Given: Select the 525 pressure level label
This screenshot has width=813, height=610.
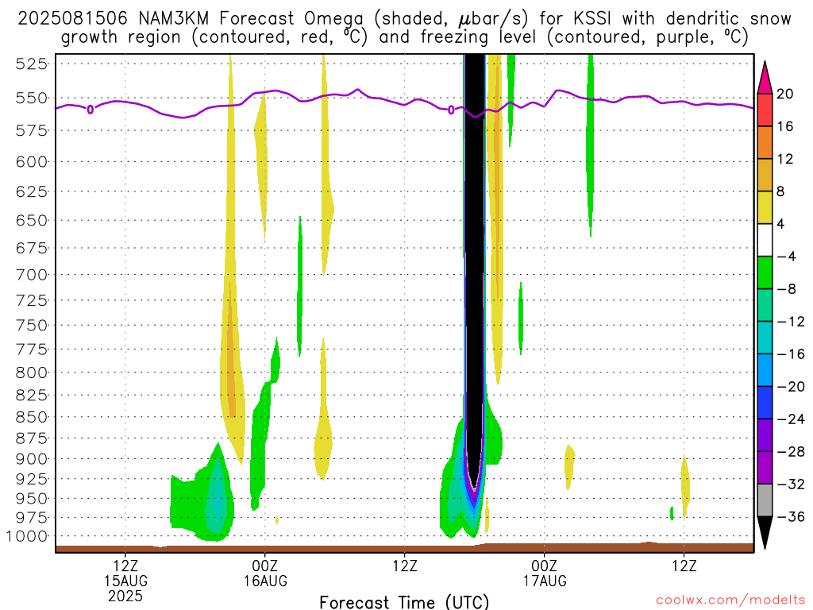Looking at the screenshot, I should 31,64.
